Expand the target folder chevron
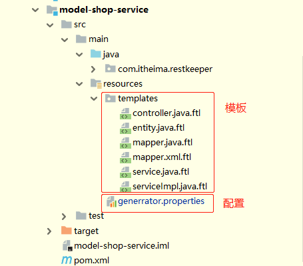This screenshot has height=266, width=303. [x=49, y=231]
